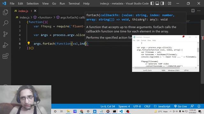Change line endings via CRLF
This screenshot has width=204, height=114.
[147, 106]
